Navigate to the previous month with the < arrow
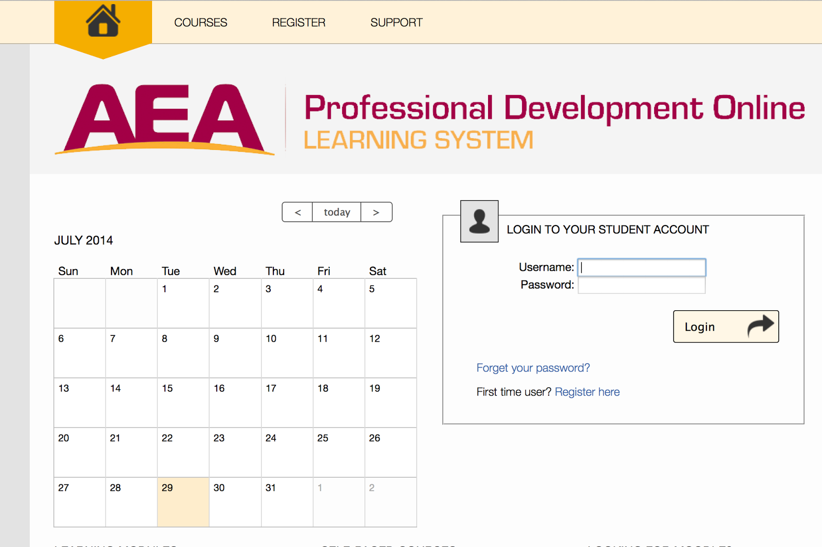 coord(297,212)
